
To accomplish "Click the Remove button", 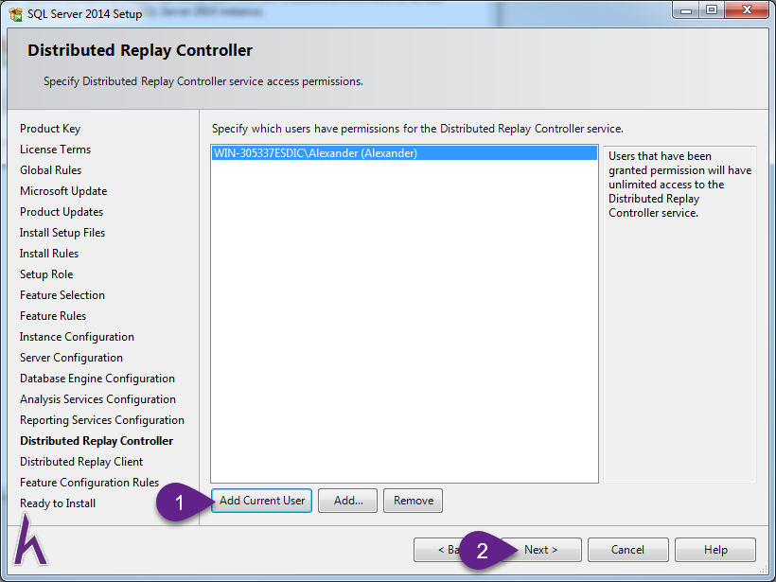I will coord(413,501).
